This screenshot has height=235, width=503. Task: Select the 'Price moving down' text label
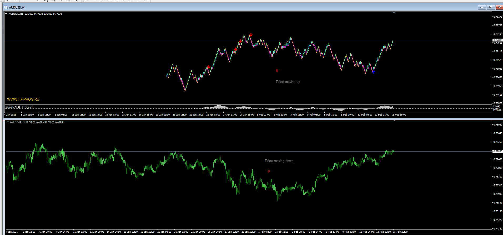(x=279, y=161)
